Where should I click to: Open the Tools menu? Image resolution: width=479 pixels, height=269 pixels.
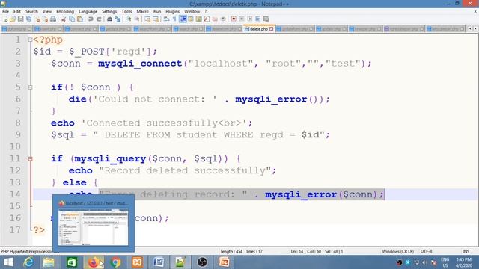126,12
